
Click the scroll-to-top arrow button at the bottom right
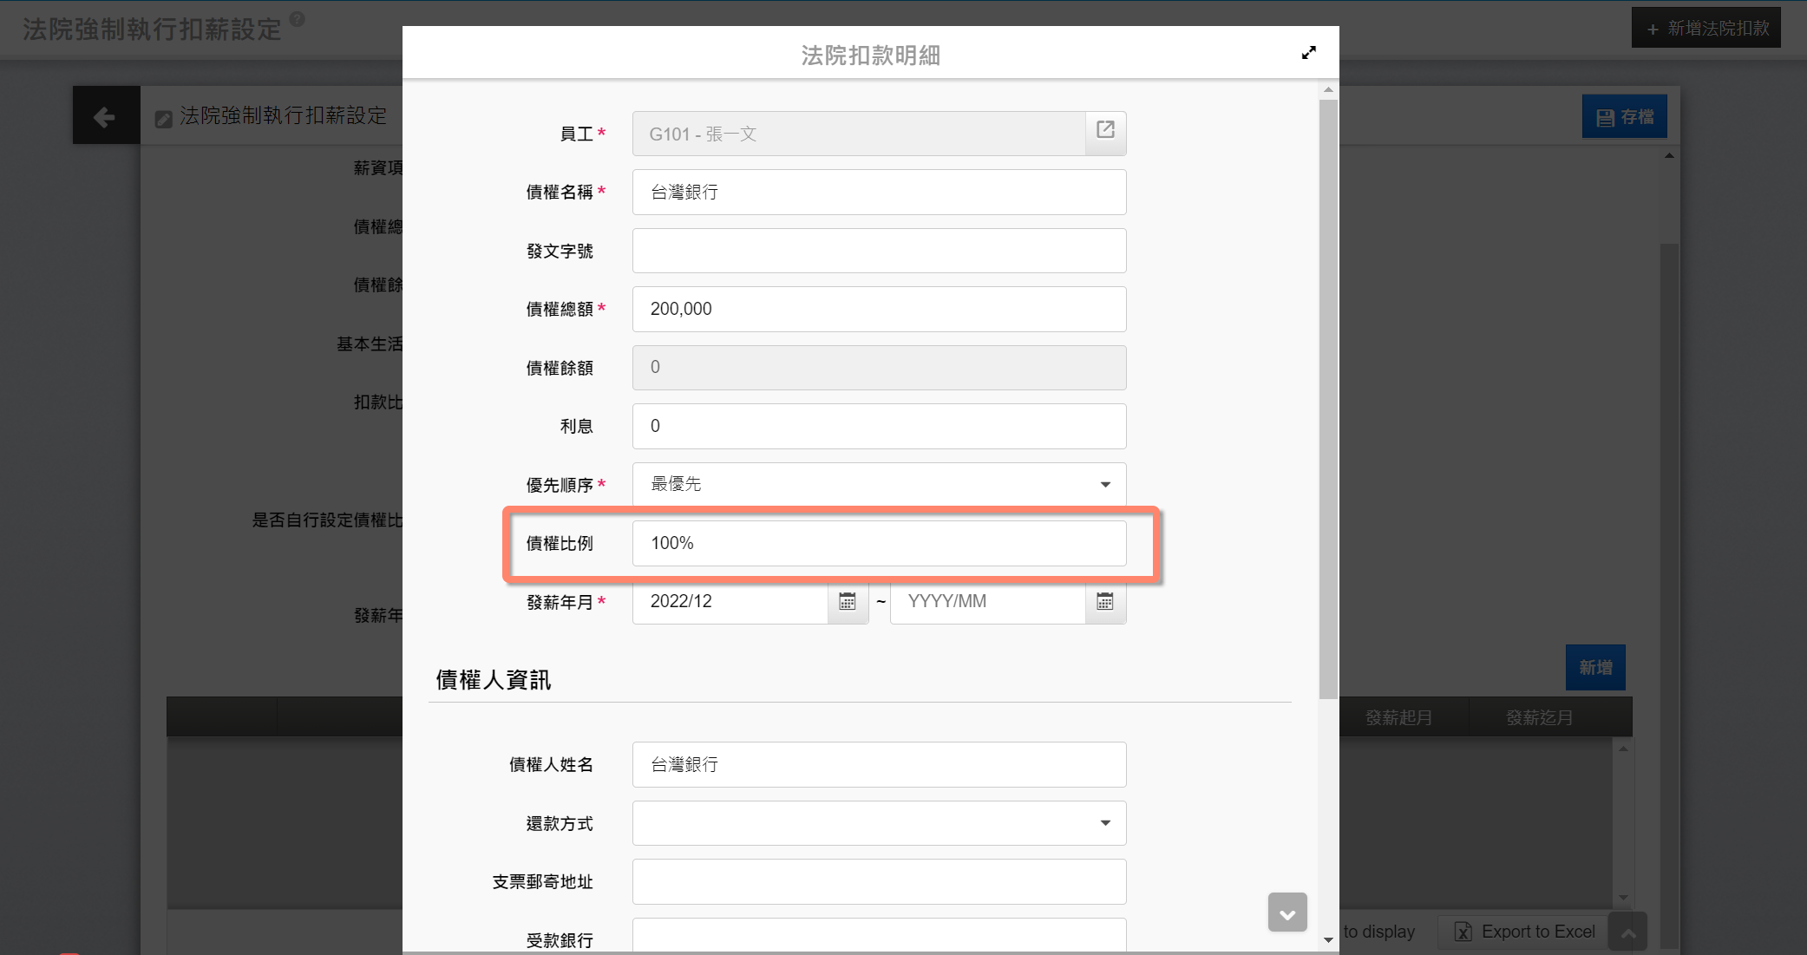1627,932
